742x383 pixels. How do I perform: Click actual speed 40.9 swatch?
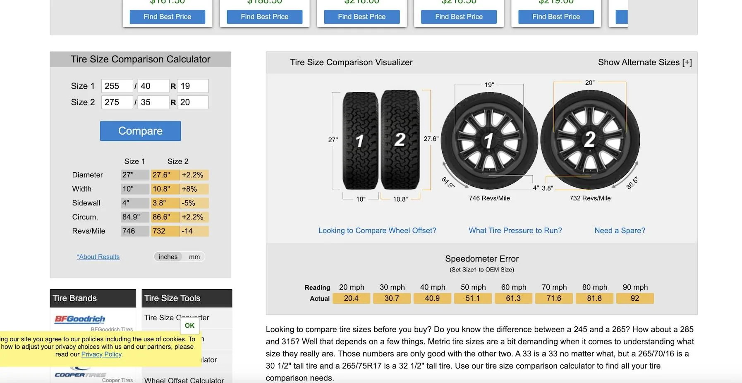pyautogui.click(x=432, y=298)
